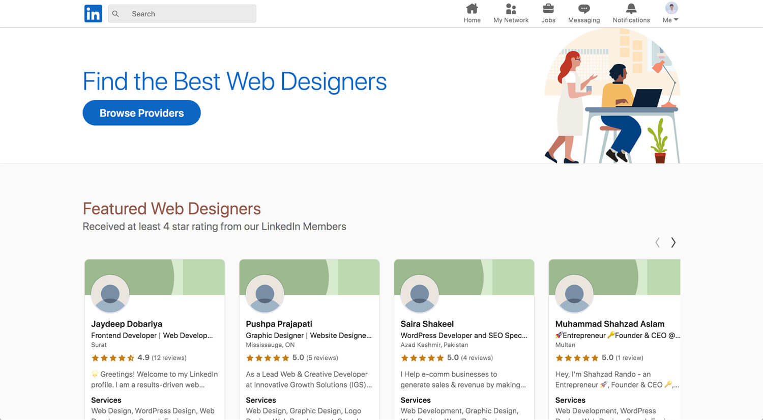Click the "(4 reviews)" text

(x=477, y=358)
